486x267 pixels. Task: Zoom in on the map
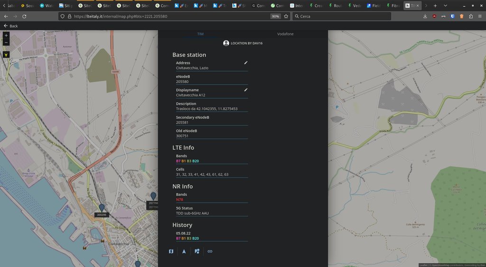click(6, 36)
